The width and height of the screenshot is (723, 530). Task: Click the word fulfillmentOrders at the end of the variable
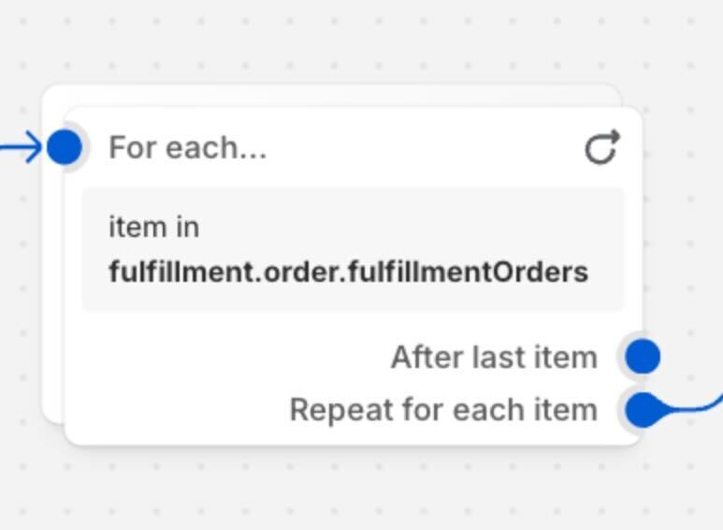click(469, 272)
